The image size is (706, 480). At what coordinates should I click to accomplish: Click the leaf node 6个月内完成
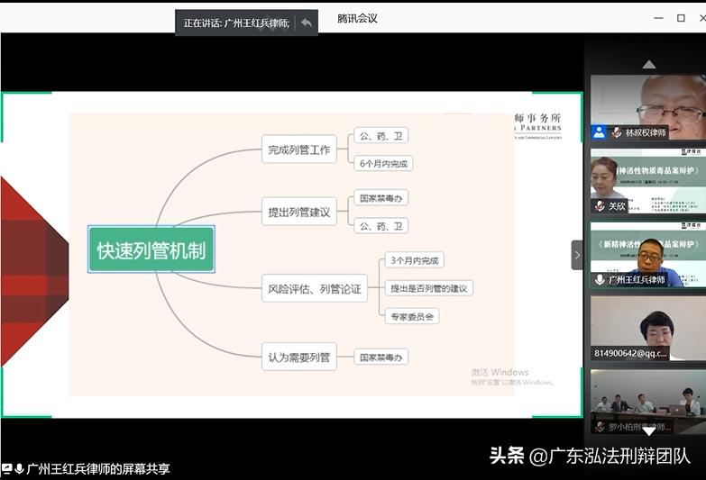[x=383, y=163]
